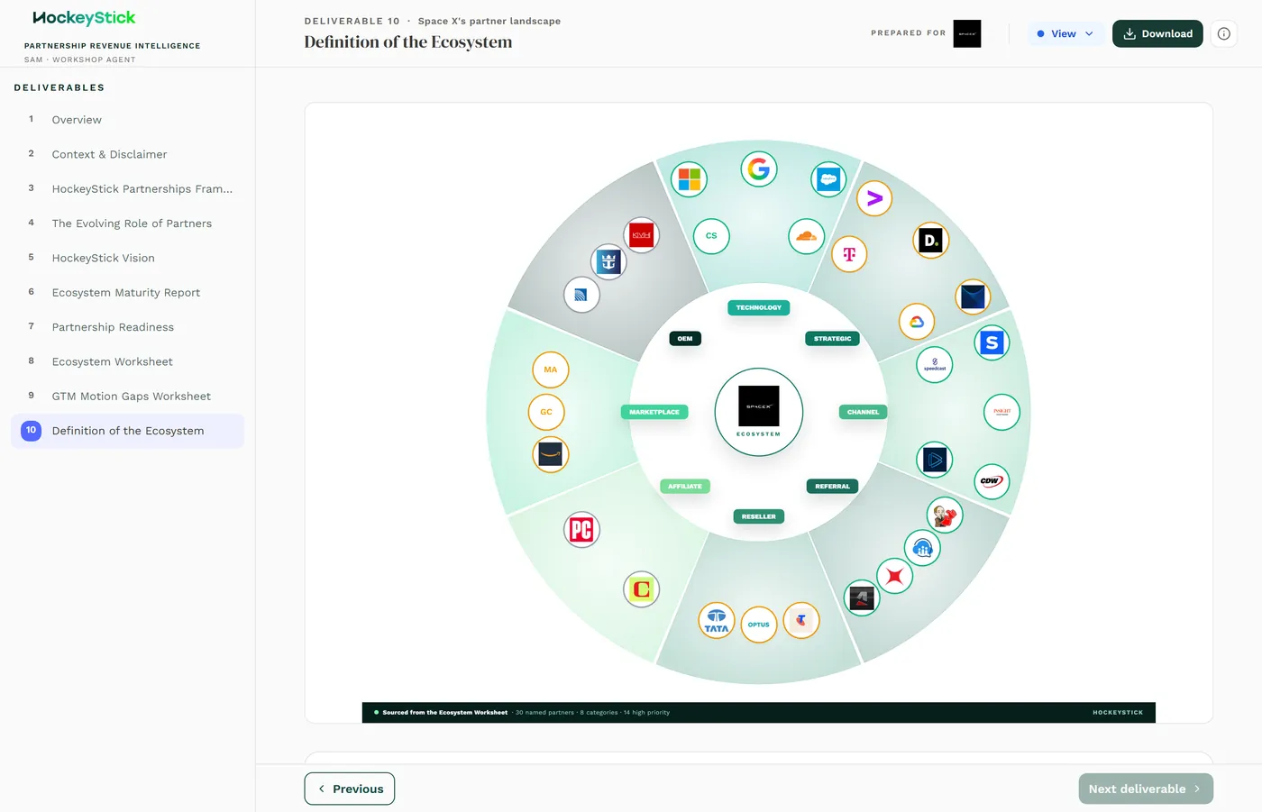Open the Overview deliverable
Image resolution: width=1262 pixels, height=812 pixels.
point(127,120)
